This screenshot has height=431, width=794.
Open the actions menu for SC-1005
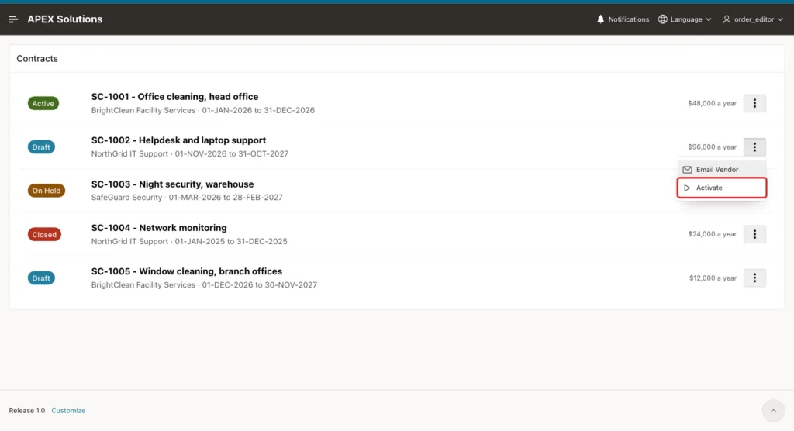(754, 278)
